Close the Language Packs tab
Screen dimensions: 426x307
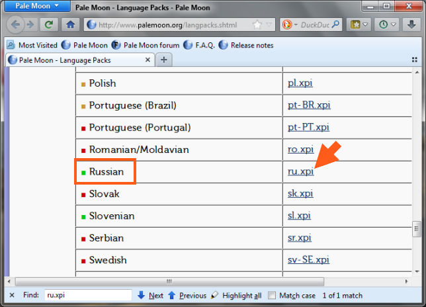(148, 60)
